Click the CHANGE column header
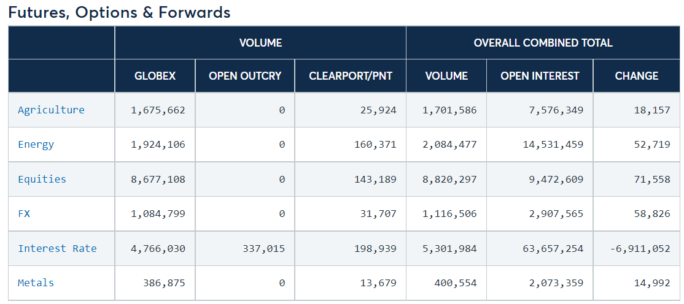This screenshot has height=304, width=684. (637, 76)
